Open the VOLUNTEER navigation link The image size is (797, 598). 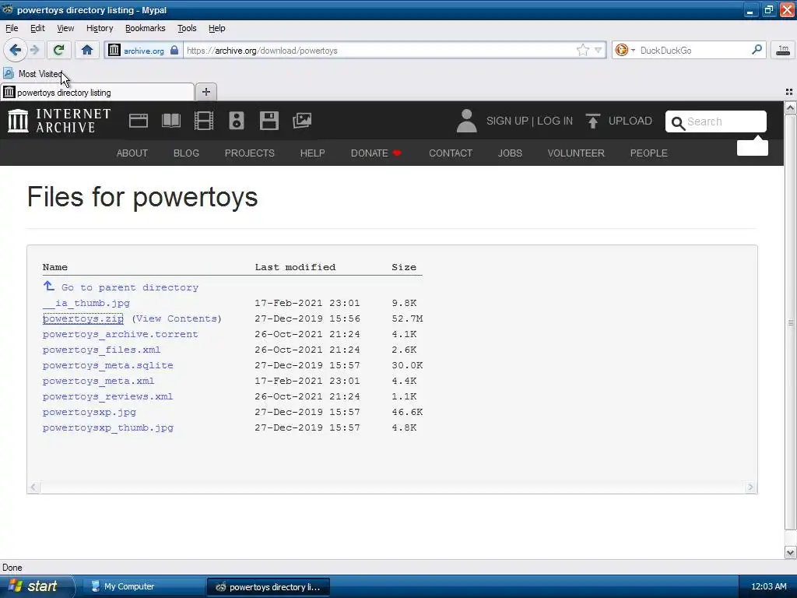(576, 153)
